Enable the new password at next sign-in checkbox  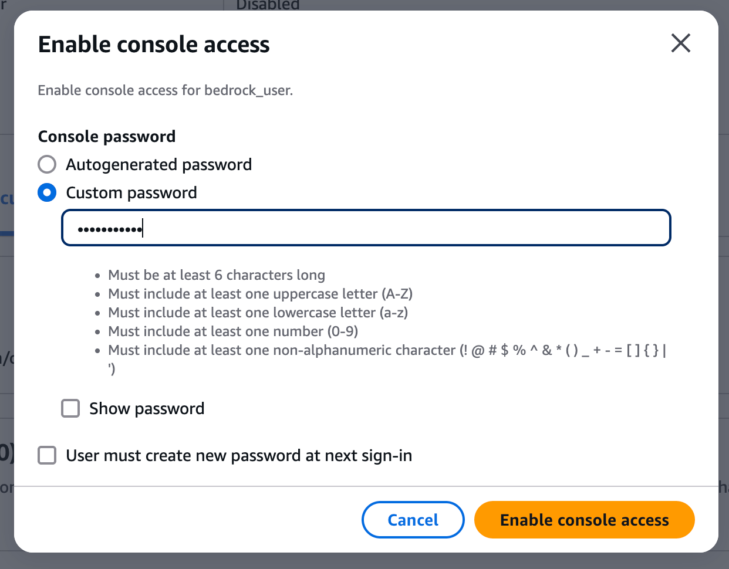click(x=47, y=455)
